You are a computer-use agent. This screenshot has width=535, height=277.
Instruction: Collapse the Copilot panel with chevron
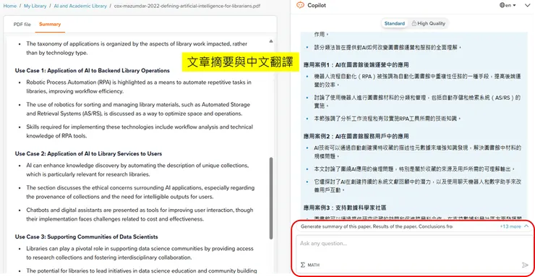(x=528, y=5)
